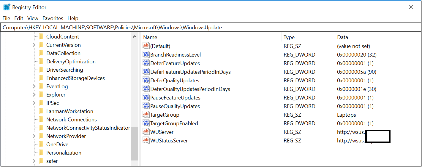Open the File menu
This screenshot has height=167, width=422.
coord(6,18)
